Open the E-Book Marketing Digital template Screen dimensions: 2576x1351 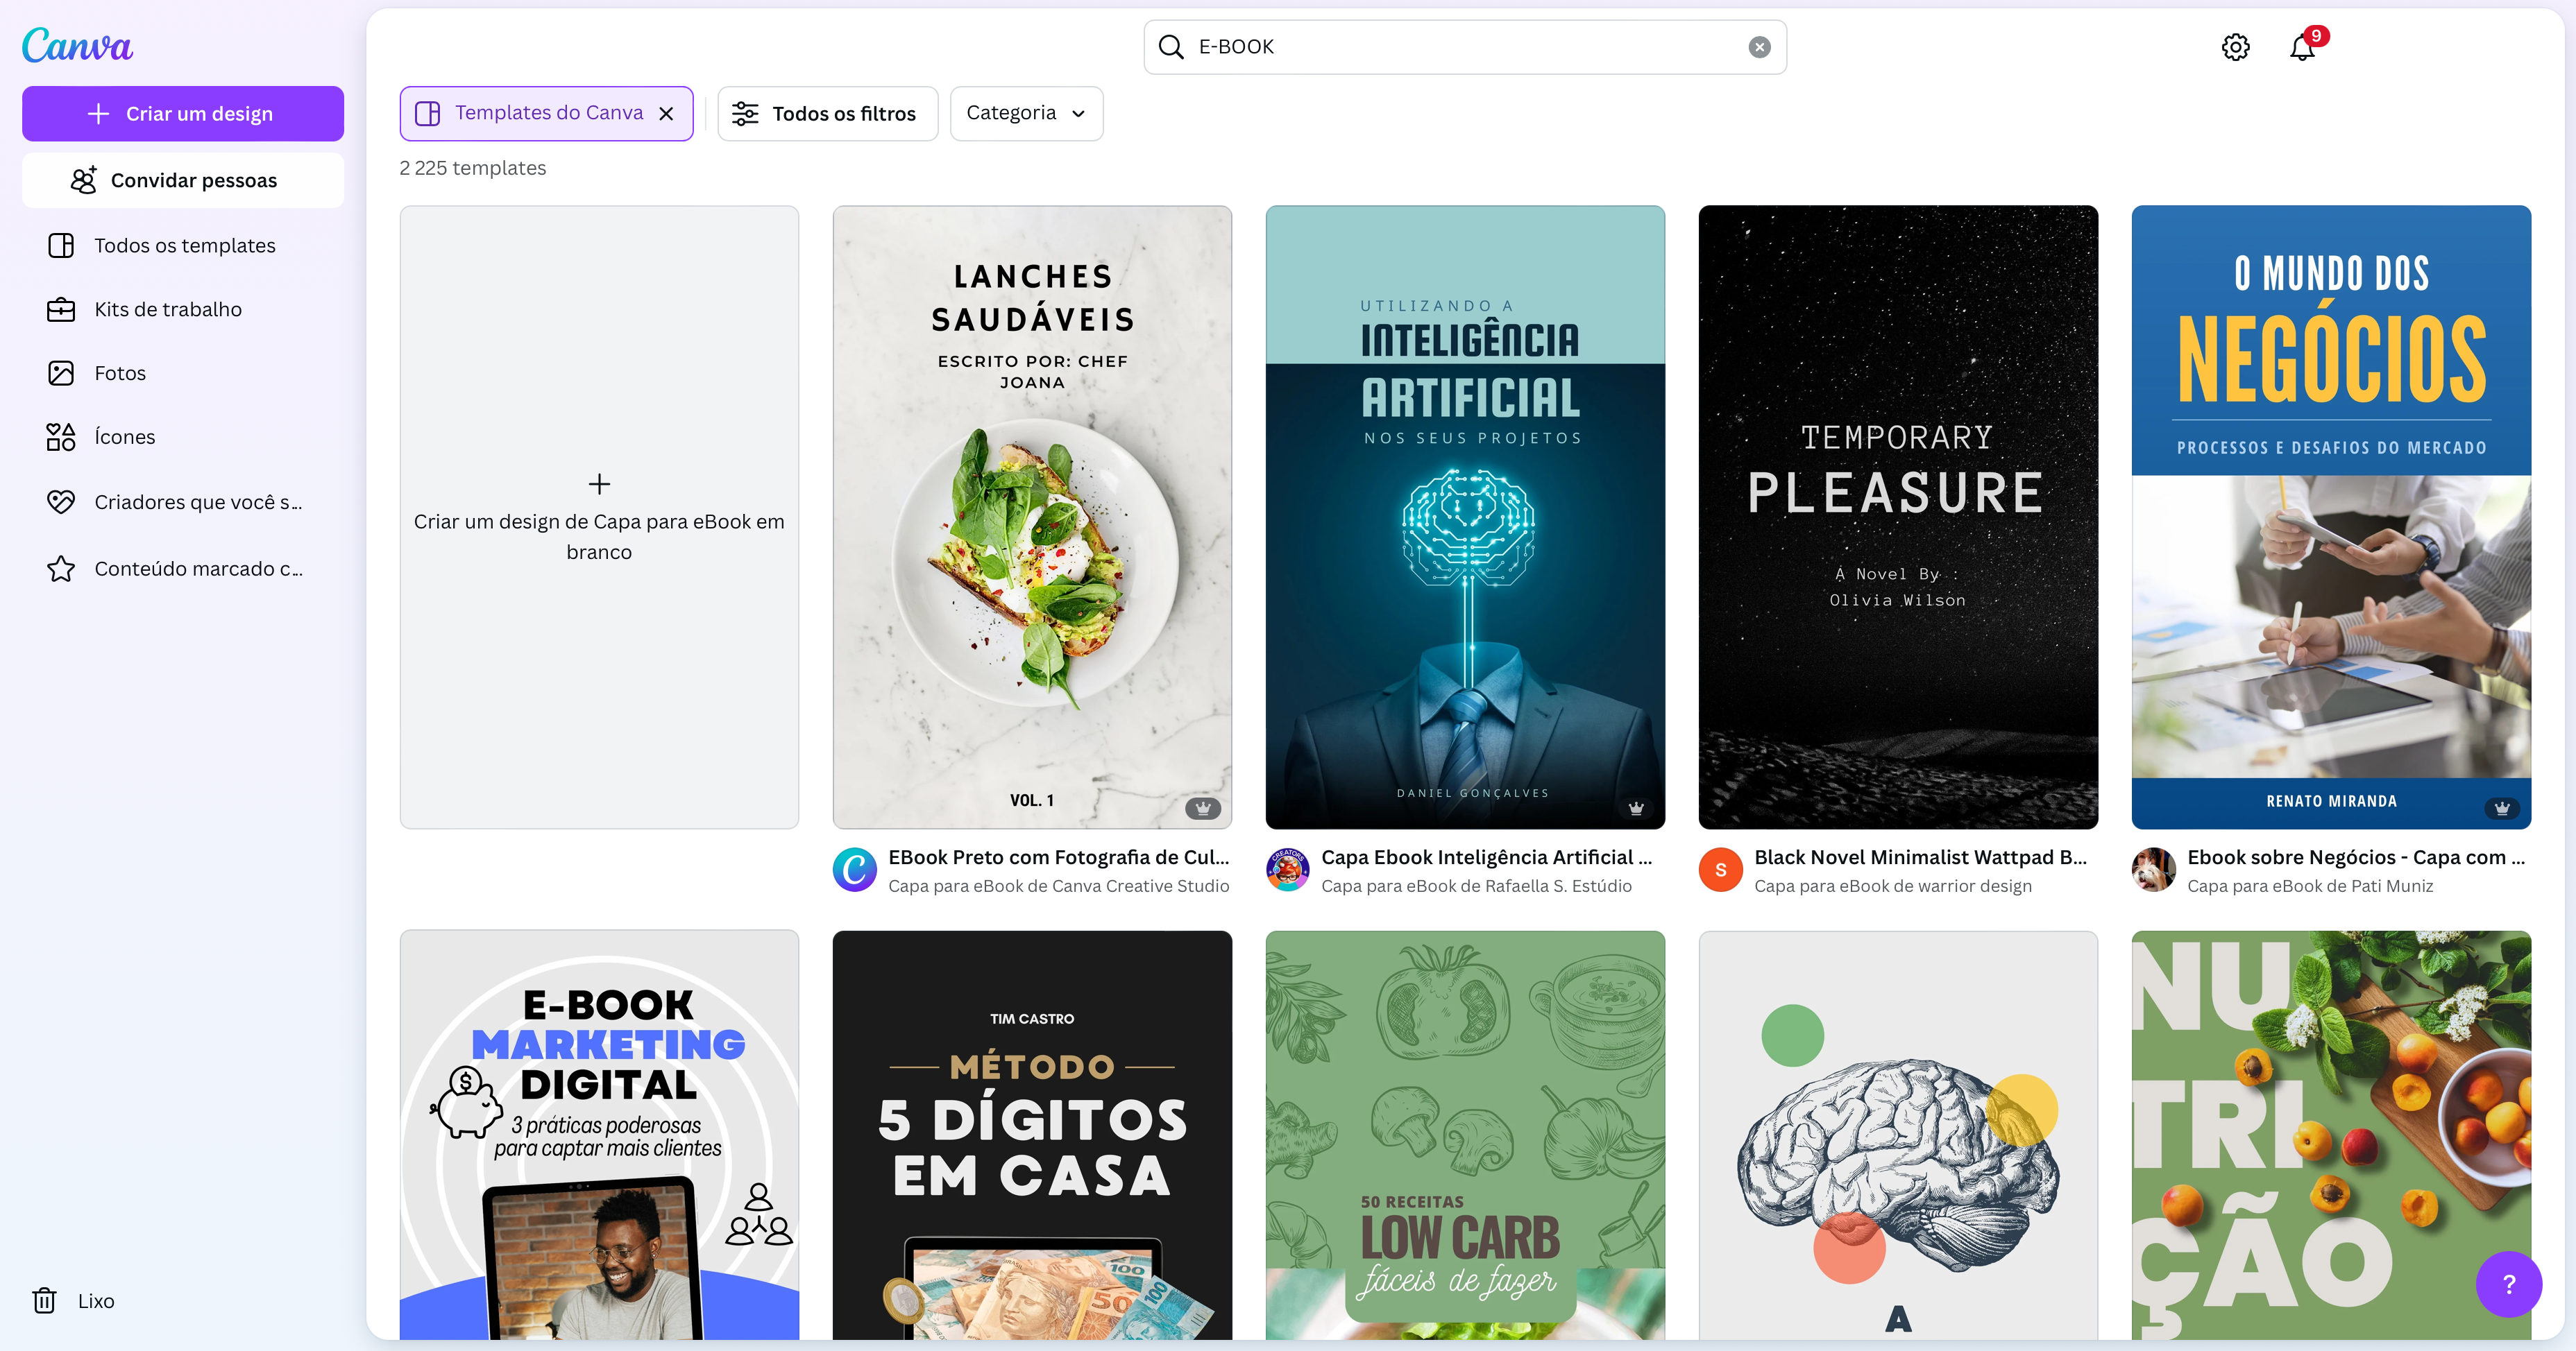(x=599, y=1135)
